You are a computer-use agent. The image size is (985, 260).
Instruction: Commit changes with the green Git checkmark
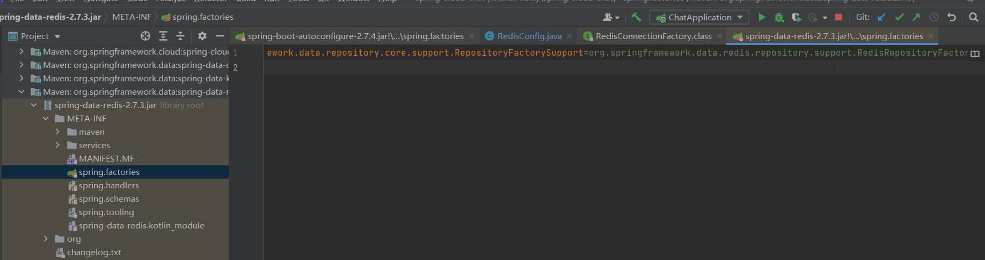[x=899, y=17]
